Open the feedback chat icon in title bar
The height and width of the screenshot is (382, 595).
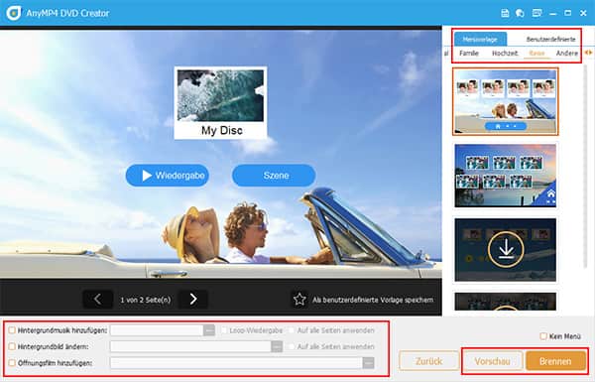[x=521, y=13]
